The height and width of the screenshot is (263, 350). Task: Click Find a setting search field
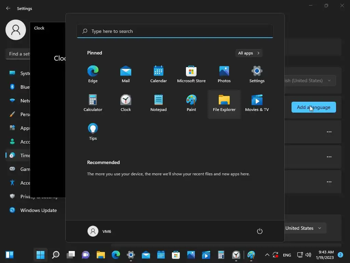(x=18, y=54)
